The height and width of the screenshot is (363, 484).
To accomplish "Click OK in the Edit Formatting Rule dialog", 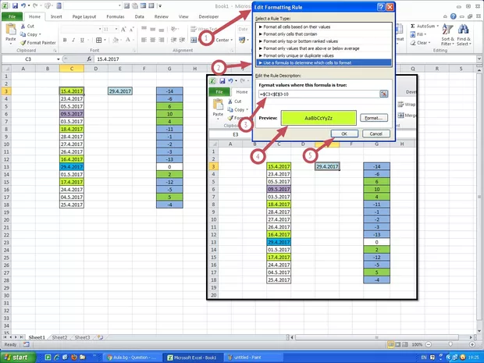I will [344, 133].
